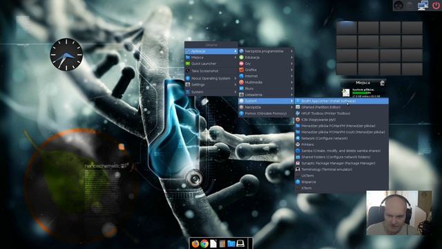Click the Network configuration icon in submenu
The width and height of the screenshot is (442, 249).
[298, 138]
